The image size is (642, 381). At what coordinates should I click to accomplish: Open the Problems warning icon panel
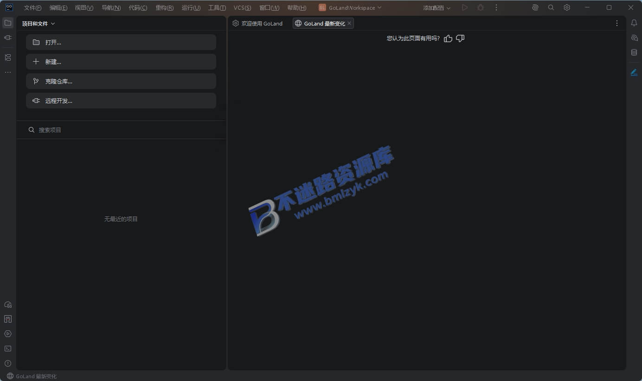point(8,363)
